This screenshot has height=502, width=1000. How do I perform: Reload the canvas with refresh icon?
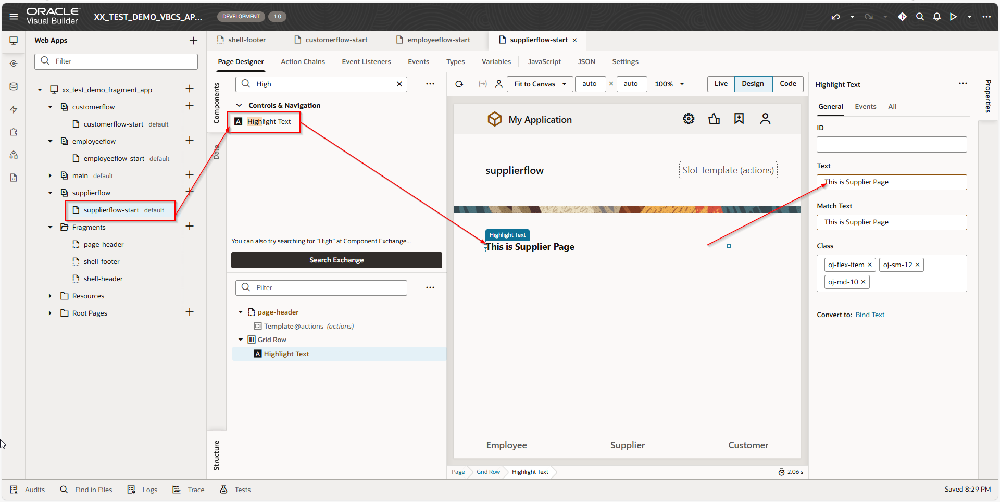pos(459,84)
